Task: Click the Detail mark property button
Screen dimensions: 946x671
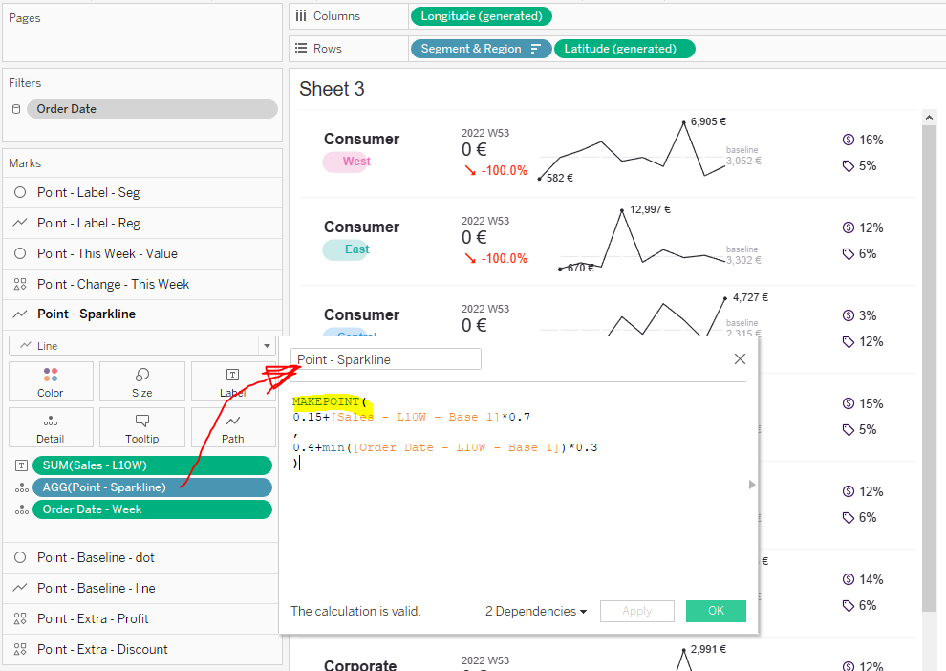Action: [x=51, y=426]
